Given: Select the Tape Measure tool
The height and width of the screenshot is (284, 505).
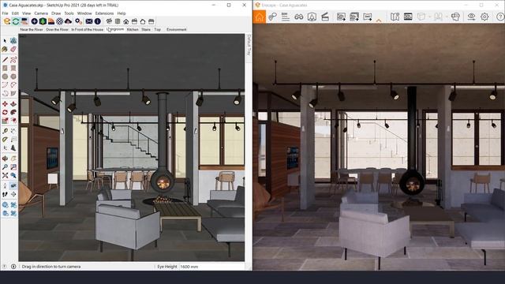Looking at the screenshot, I should 5,131.
